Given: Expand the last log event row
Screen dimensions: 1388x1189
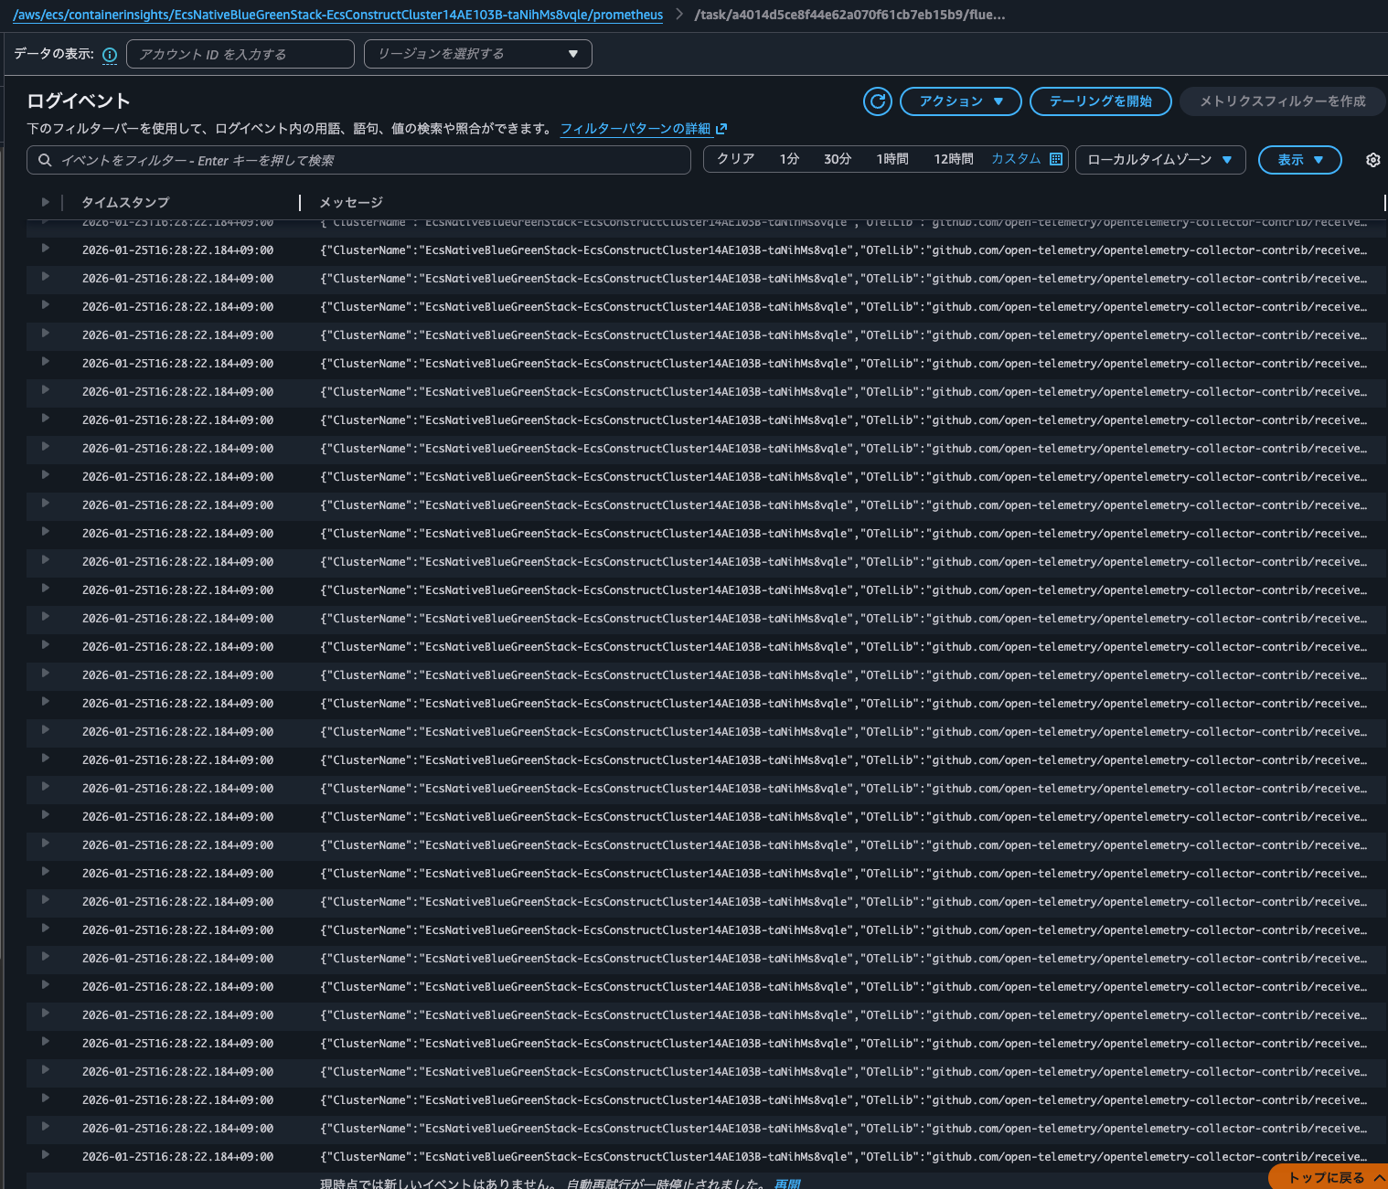Looking at the screenshot, I should [x=45, y=1155].
